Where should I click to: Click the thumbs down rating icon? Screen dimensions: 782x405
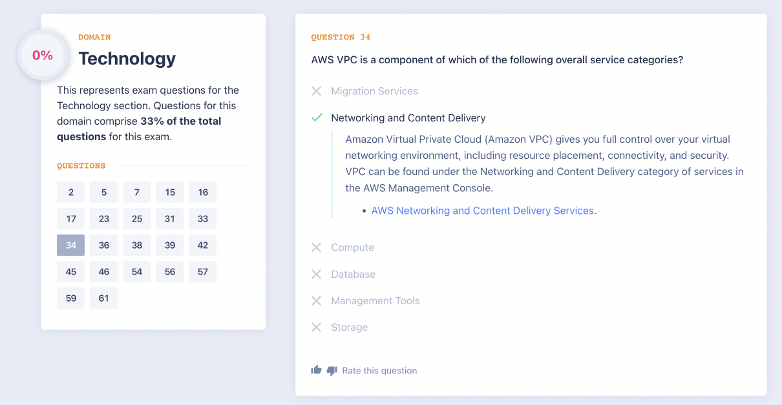point(332,371)
